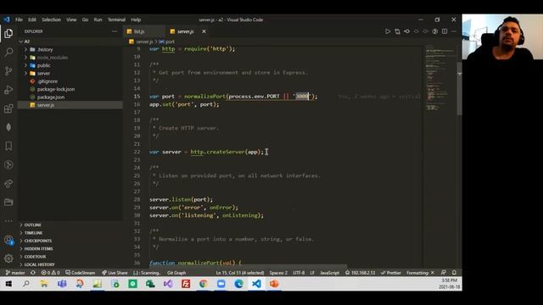Open the File menu
The image size is (543, 305).
19,19
